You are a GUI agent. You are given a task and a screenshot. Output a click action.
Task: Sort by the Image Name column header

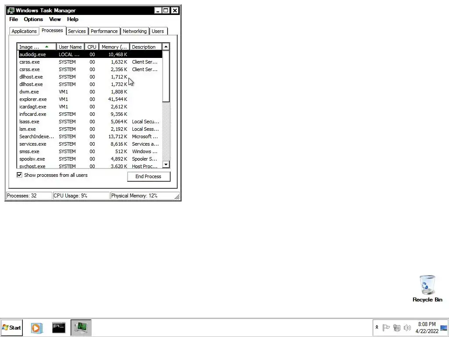[36, 47]
